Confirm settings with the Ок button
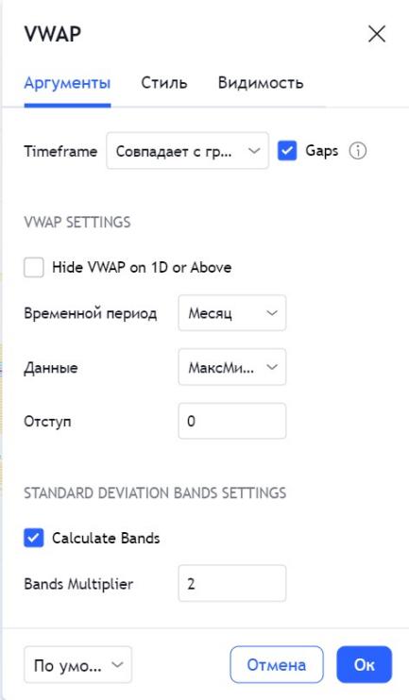Image resolution: width=409 pixels, height=700 pixels. (x=365, y=665)
